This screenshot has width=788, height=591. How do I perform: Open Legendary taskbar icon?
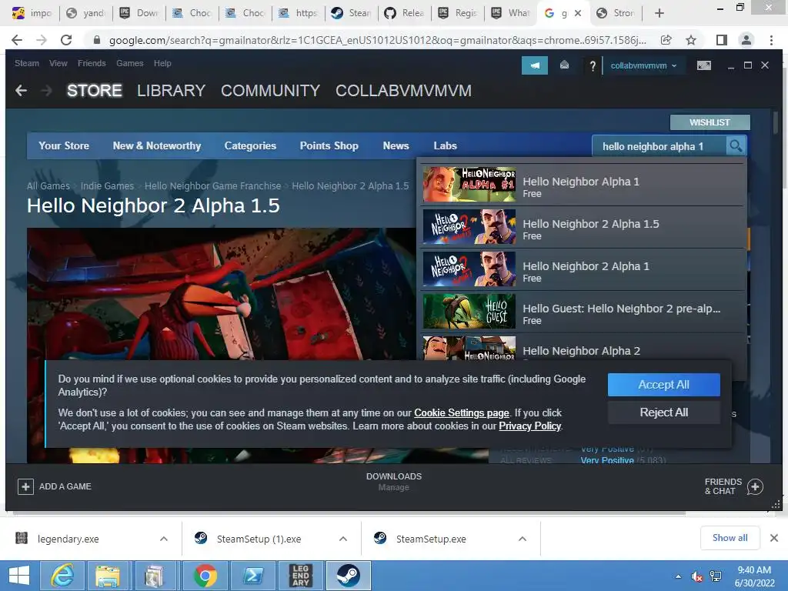pos(301,576)
